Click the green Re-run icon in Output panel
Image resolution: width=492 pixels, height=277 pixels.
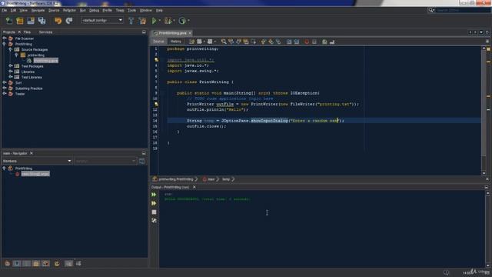point(154,195)
